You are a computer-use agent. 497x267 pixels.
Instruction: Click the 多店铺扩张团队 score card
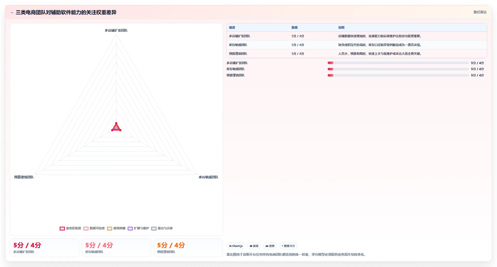pos(45,248)
